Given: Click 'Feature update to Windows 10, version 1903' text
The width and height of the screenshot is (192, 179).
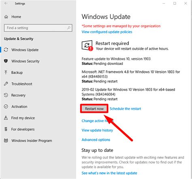Looking at the screenshot, I should coord(116,59).
